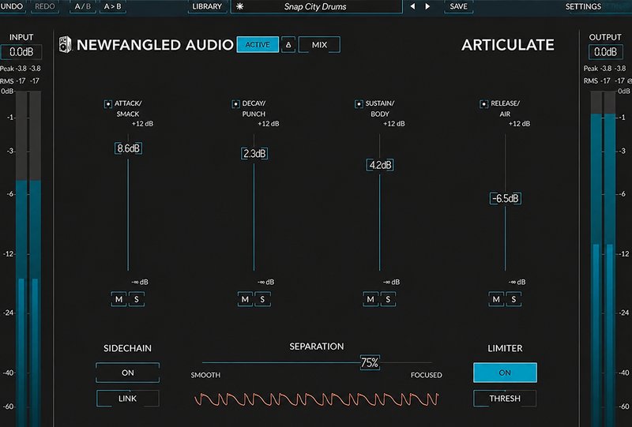Solo the Release/Air band

513,299
